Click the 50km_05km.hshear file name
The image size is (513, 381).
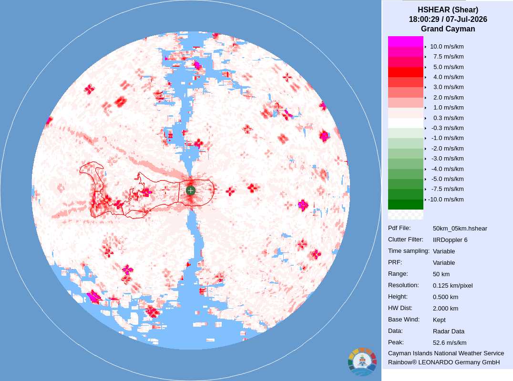point(460,229)
